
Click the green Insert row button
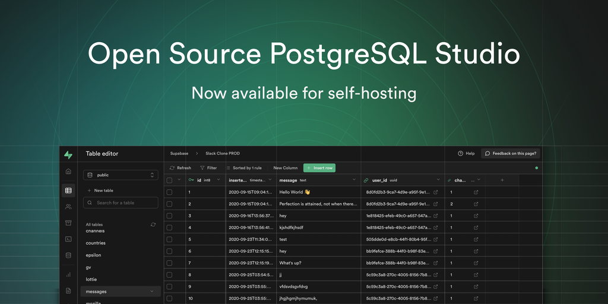coord(319,168)
